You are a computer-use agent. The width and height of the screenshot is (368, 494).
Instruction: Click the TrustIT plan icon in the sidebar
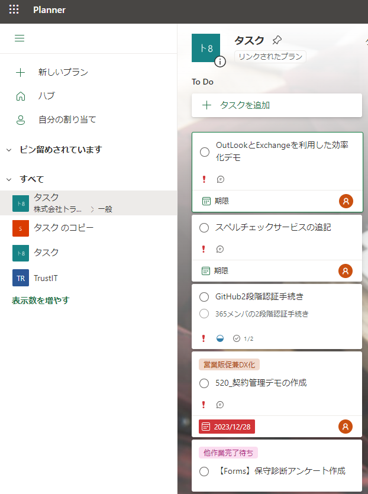(21, 277)
